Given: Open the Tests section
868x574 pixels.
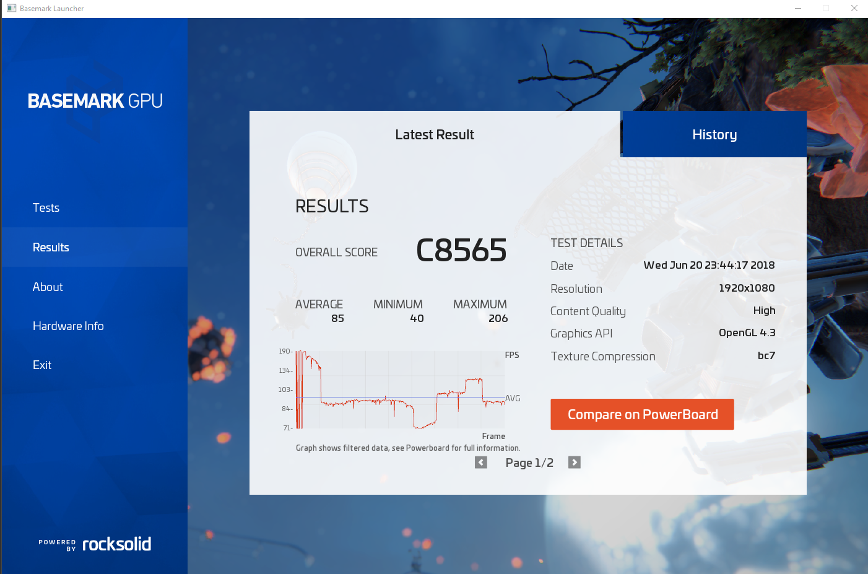Looking at the screenshot, I should (x=46, y=207).
